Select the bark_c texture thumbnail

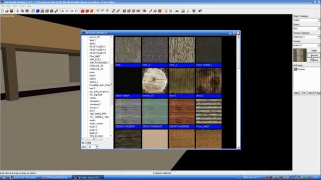click(182, 50)
